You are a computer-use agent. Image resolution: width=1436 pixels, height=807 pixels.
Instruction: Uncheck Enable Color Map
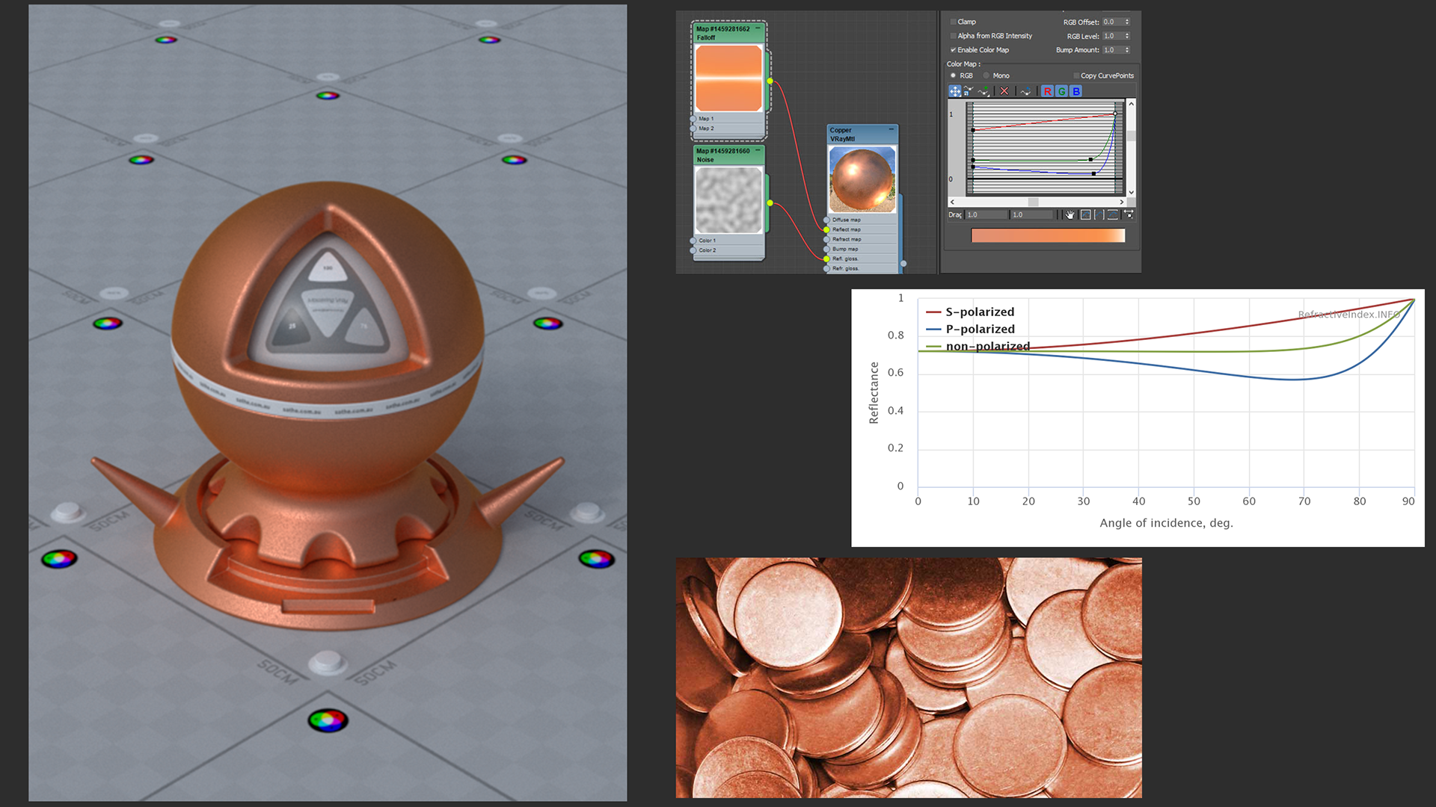953,50
